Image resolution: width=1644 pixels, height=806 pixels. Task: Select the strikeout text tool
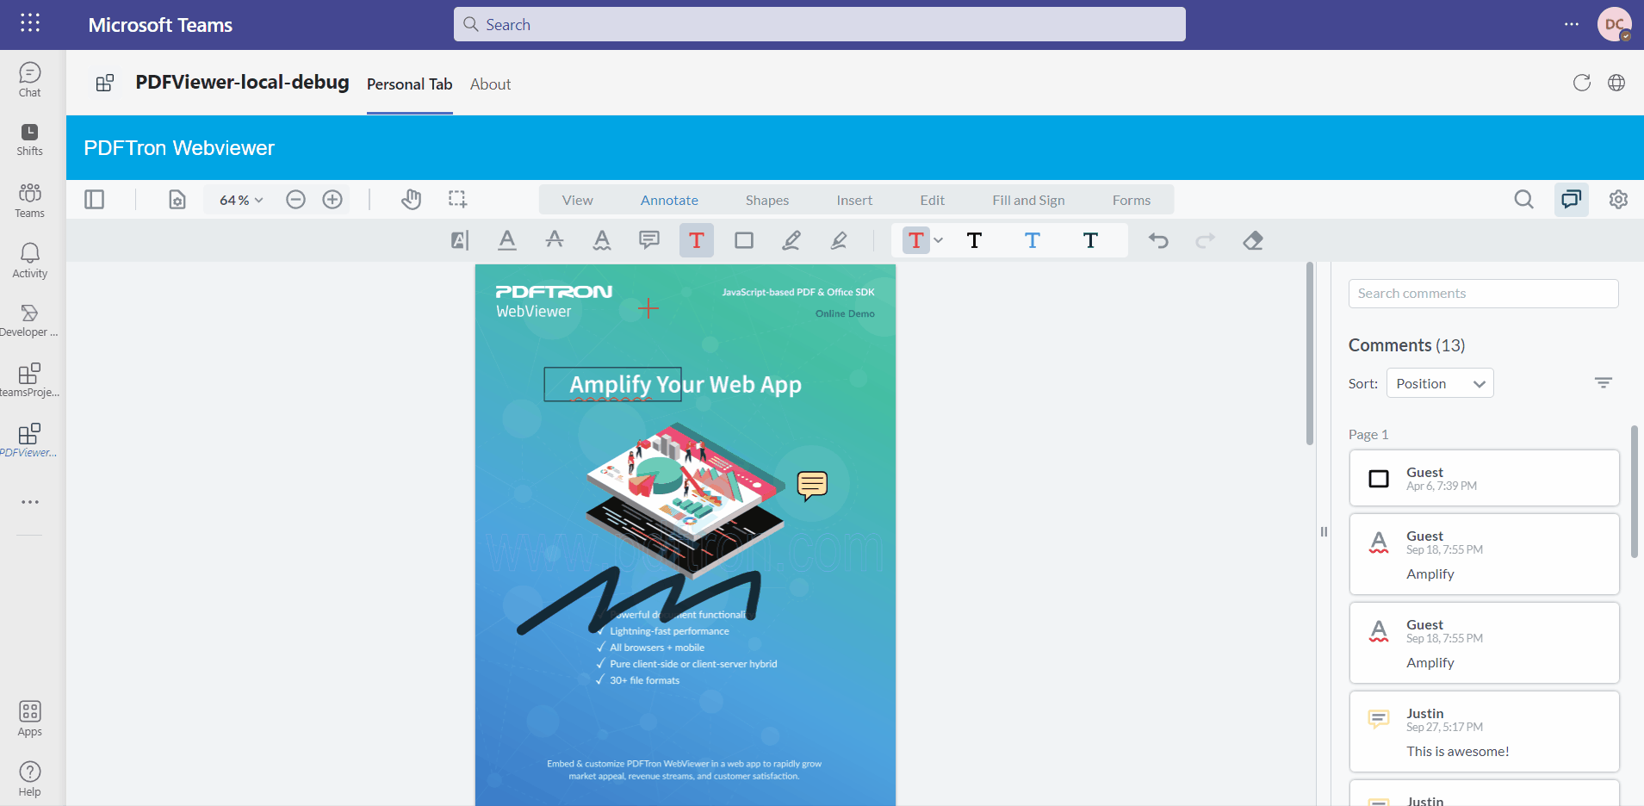[555, 241]
